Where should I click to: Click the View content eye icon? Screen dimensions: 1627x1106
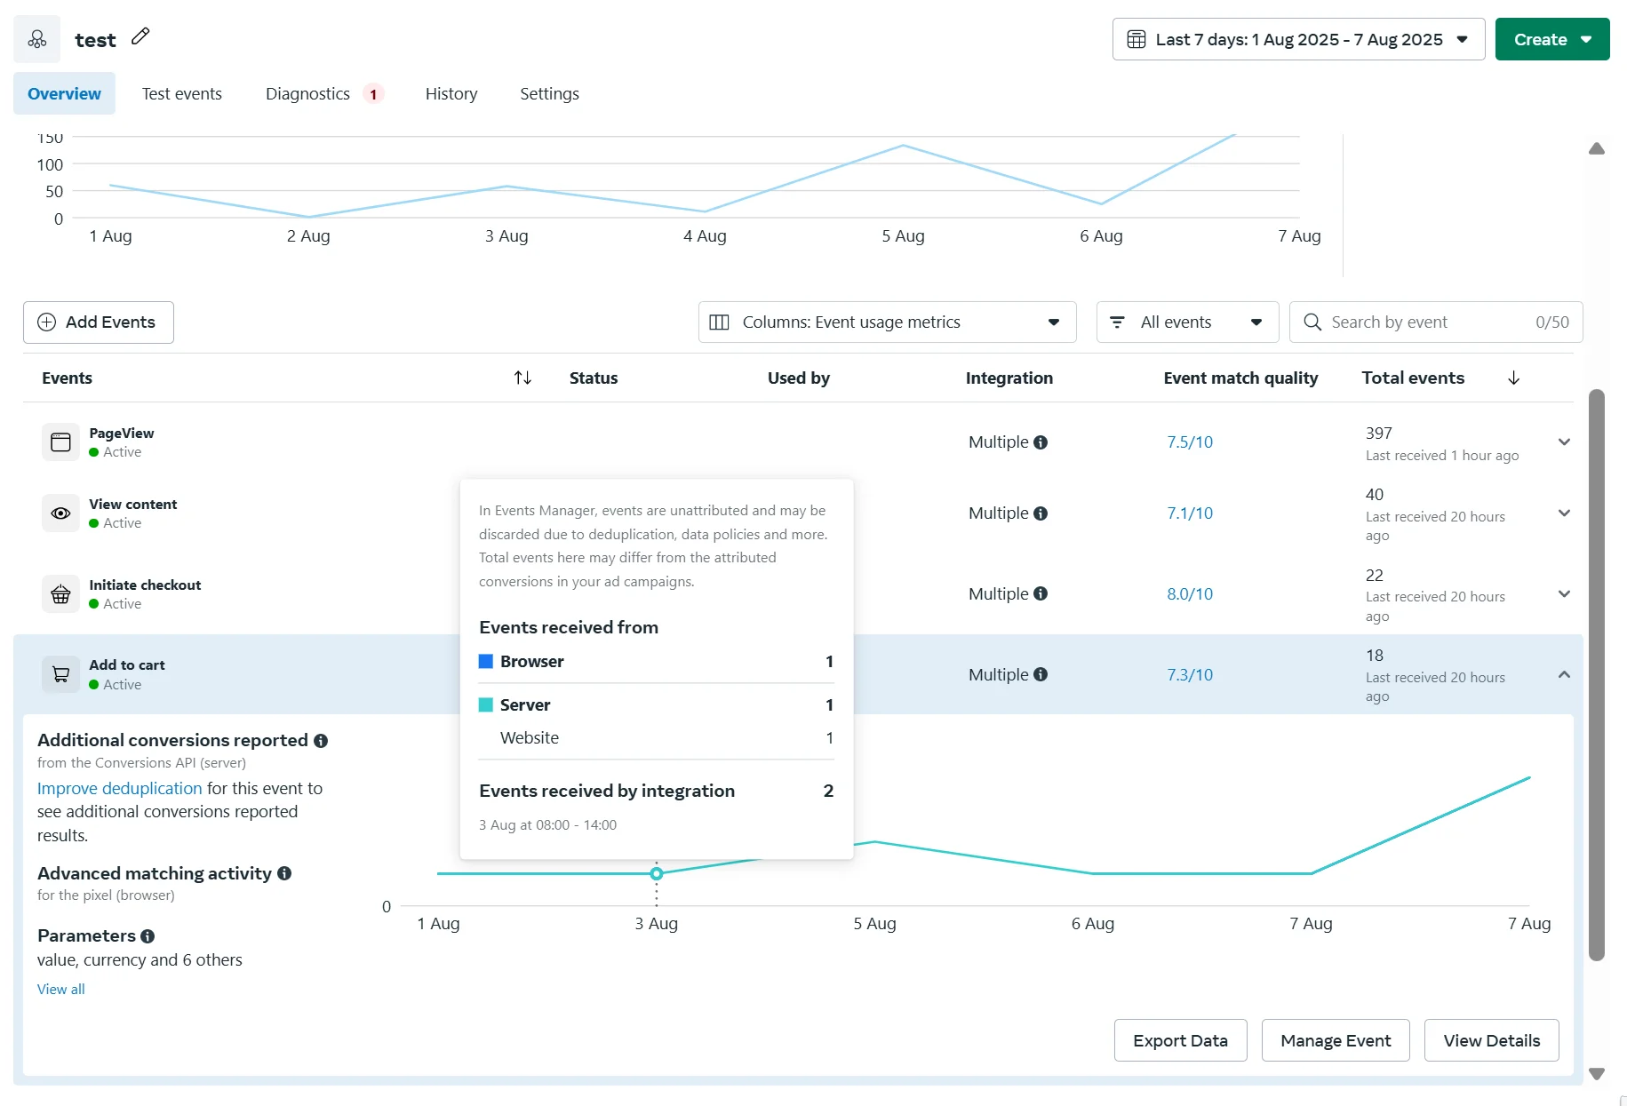click(x=60, y=513)
